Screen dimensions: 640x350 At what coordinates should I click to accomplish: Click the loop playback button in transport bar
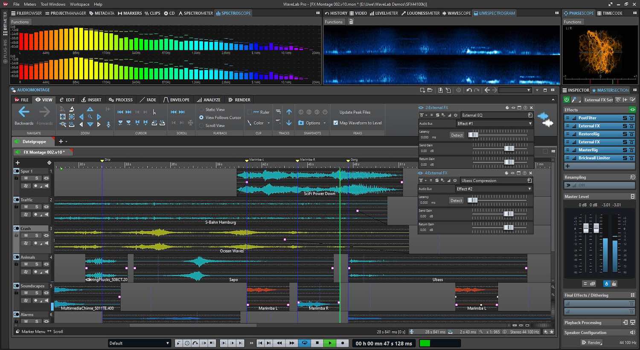(305, 343)
